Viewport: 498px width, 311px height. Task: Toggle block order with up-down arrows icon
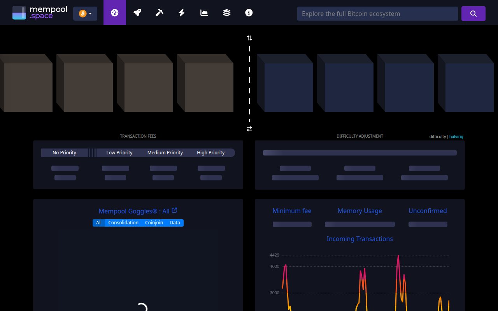click(249, 38)
